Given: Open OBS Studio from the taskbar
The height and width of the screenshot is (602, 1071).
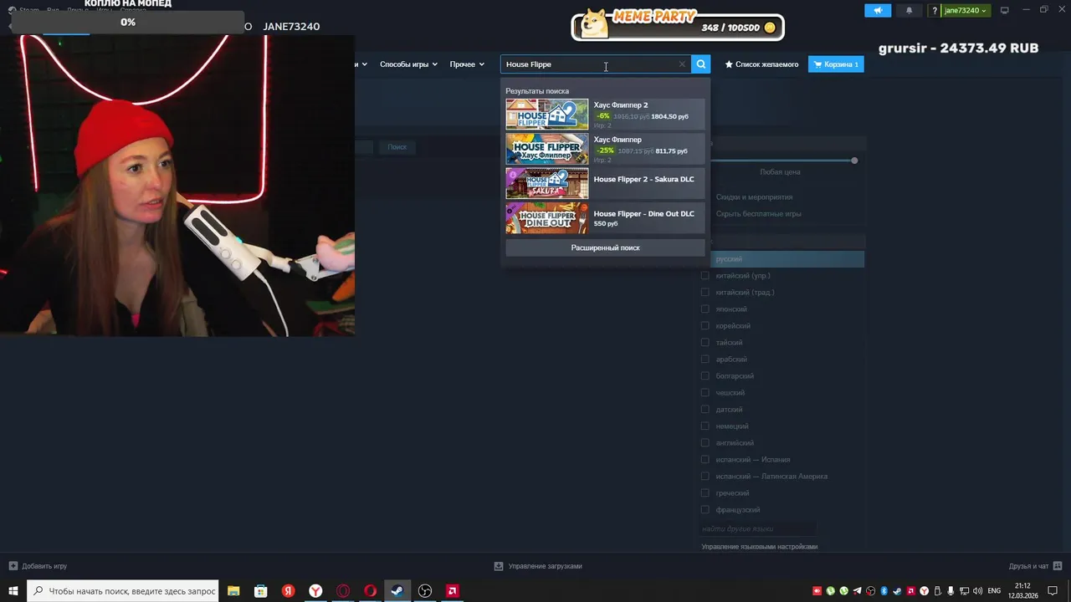Looking at the screenshot, I should 425,591.
